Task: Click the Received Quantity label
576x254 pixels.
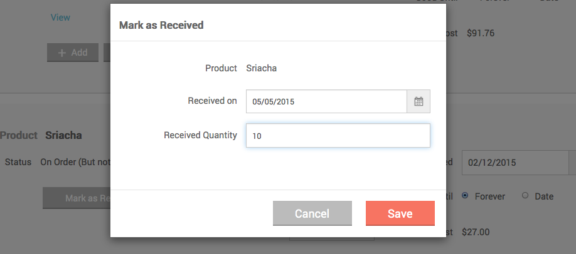Action: tap(200, 135)
